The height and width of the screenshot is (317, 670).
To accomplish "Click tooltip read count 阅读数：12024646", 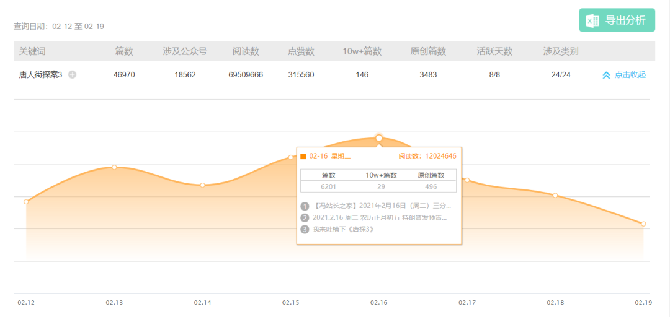I will tap(427, 156).
